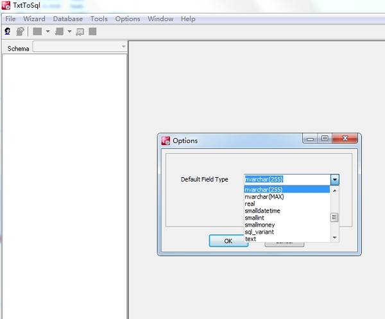Open the Wizard menu
This screenshot has height=319, width=385.
(x=34, y=19)
